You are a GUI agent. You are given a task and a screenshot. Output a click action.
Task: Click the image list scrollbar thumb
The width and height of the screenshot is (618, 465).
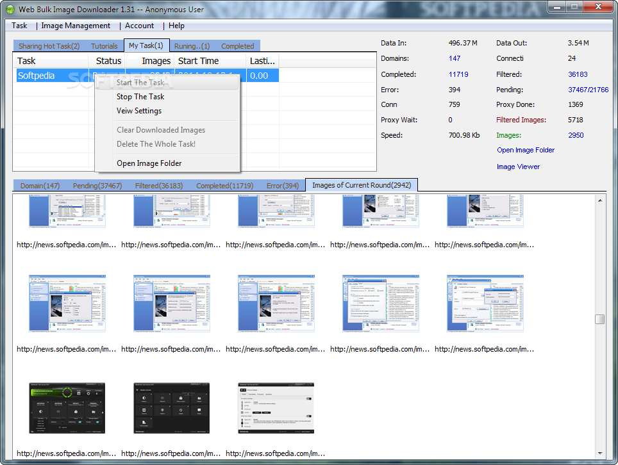[600, 320]
